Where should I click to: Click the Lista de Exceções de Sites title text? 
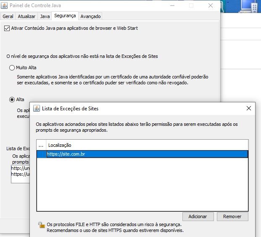[70, 109]
